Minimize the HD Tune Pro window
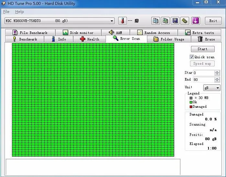The height and width of the screenshot is (177, 226). [x=198, y=3]
